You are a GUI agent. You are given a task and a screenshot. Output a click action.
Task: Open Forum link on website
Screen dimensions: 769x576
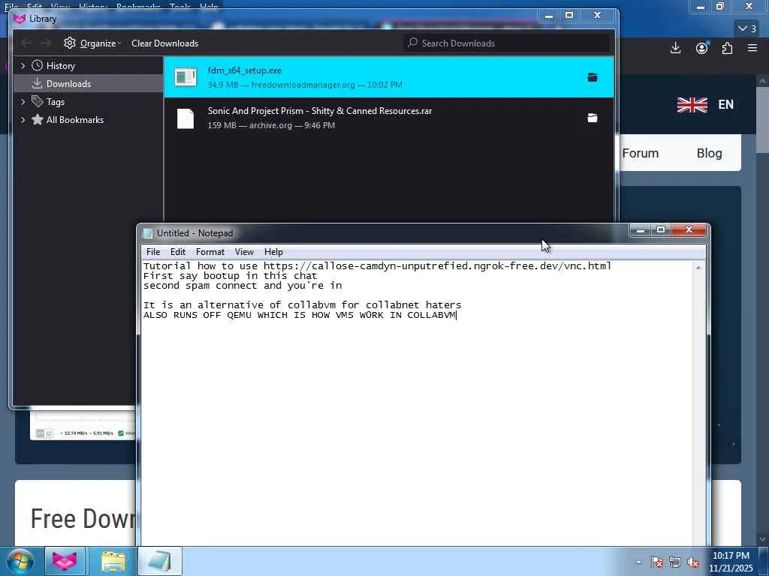click(x=640, y=153)
